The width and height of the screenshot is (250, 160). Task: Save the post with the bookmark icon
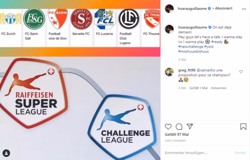pos(243,126)
